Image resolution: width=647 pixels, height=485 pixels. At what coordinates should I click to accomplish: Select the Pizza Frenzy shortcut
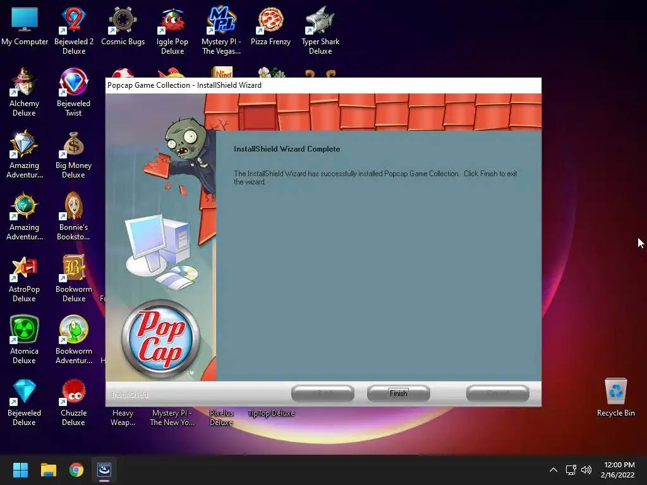(270, 26)
